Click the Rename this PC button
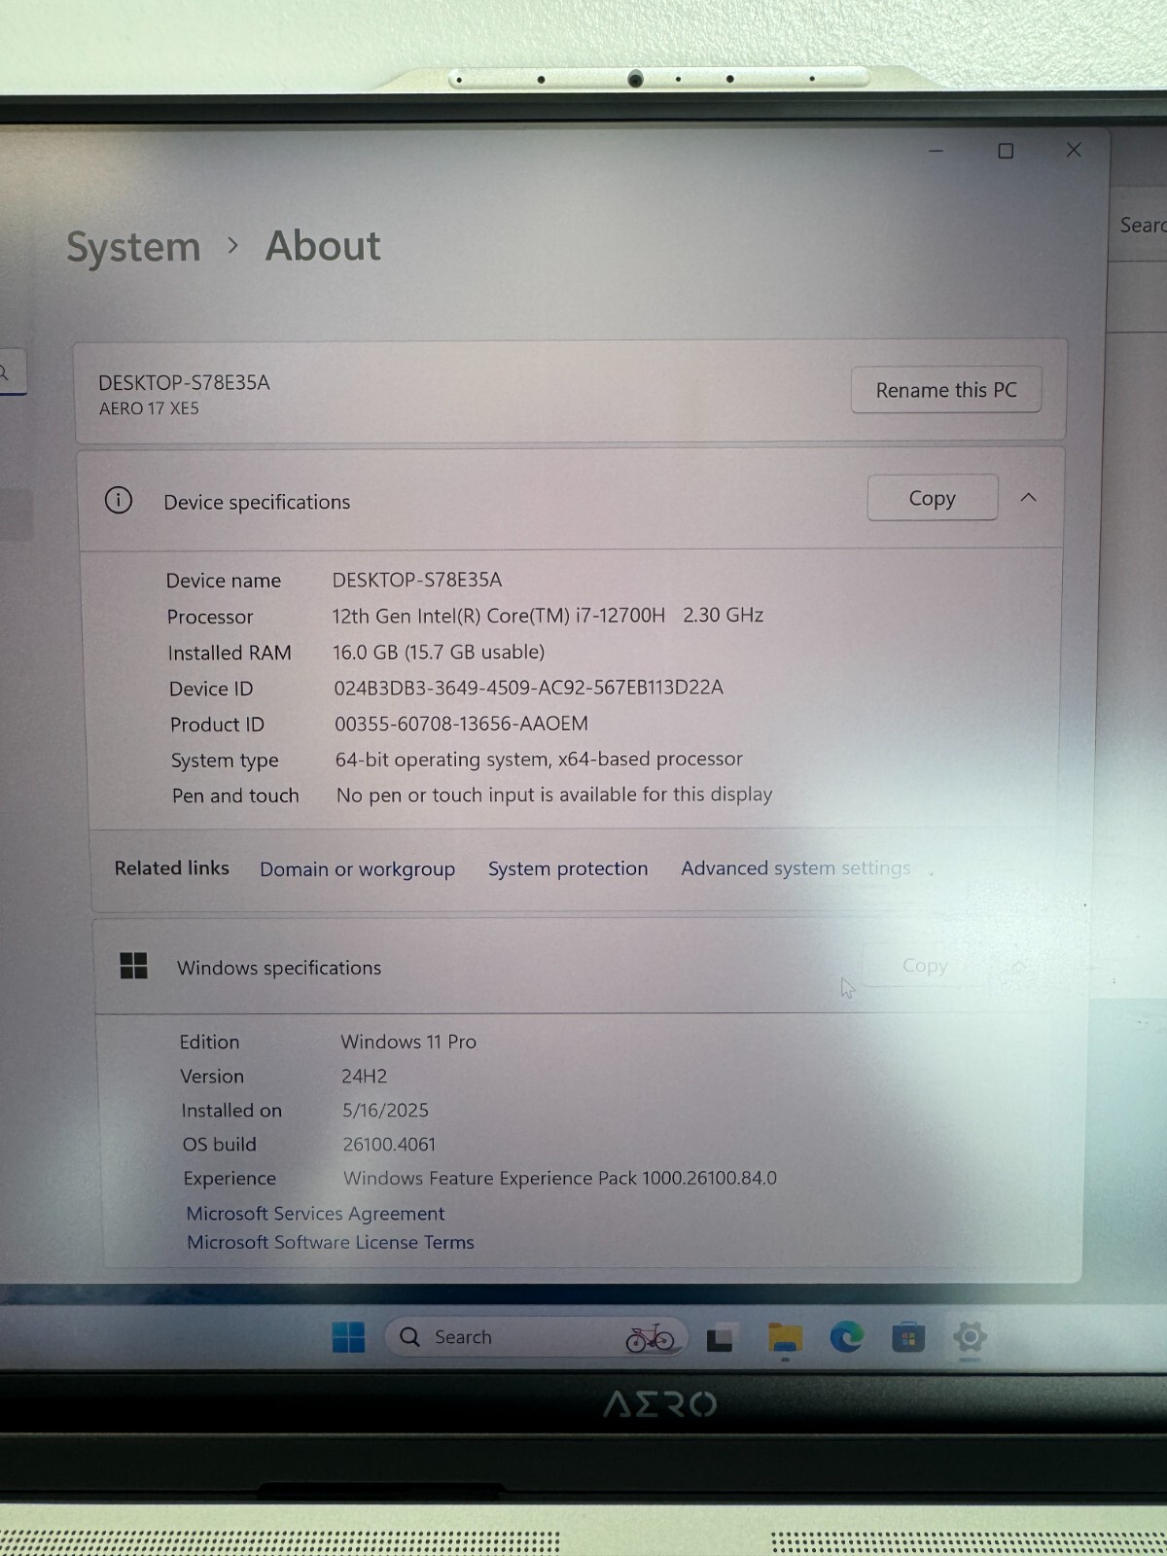This screenshot has width=1167, height=1556. pos(946,390)
